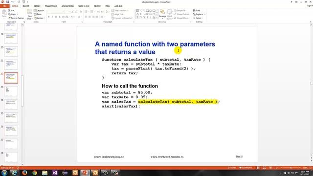This screenshot has width=313, height=176.
Task: Center text in Paragraph group
Action: 89,17
